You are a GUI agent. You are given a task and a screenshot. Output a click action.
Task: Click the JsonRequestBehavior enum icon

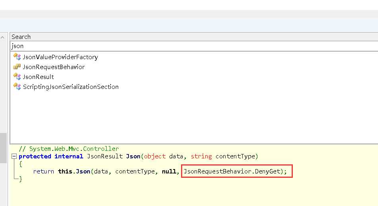17,67
